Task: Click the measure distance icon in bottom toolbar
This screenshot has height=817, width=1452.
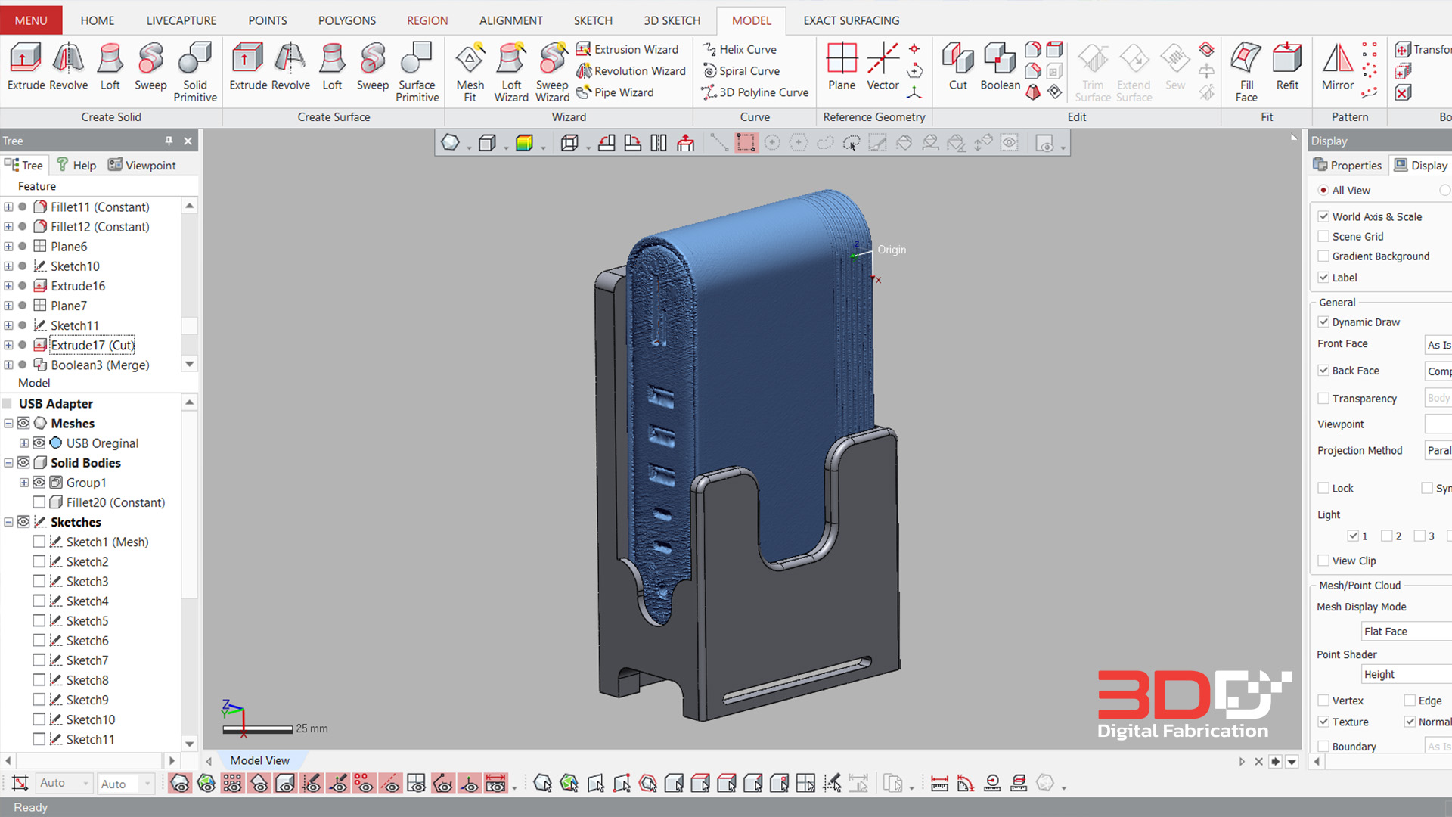Action: pos(939,784)
